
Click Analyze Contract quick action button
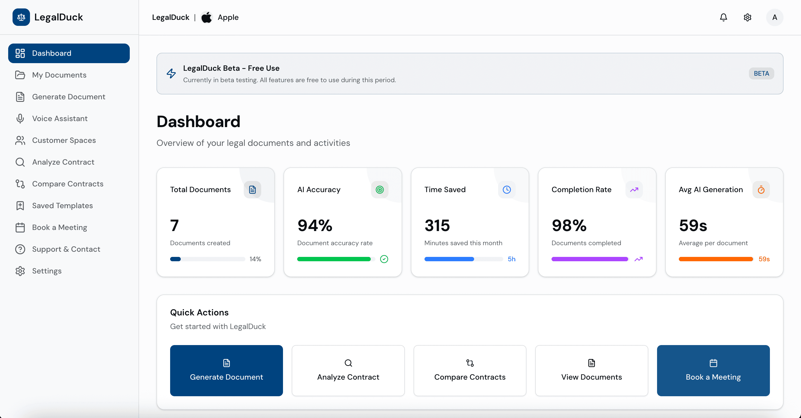tap(348, 371)
